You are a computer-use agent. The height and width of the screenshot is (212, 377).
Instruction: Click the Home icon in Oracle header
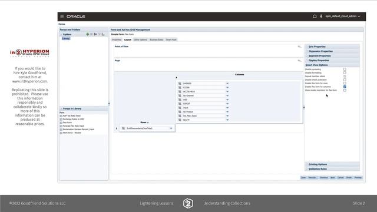tap(315, 16)
